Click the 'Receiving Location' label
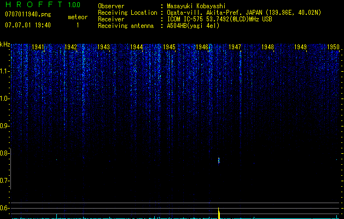 pos(127,13)
